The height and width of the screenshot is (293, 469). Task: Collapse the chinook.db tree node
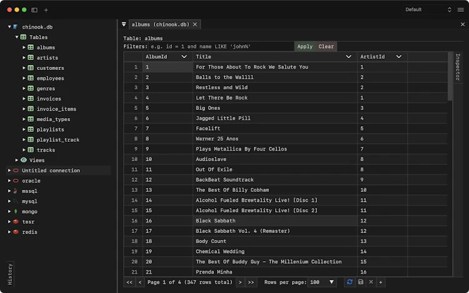coord(9,27)
